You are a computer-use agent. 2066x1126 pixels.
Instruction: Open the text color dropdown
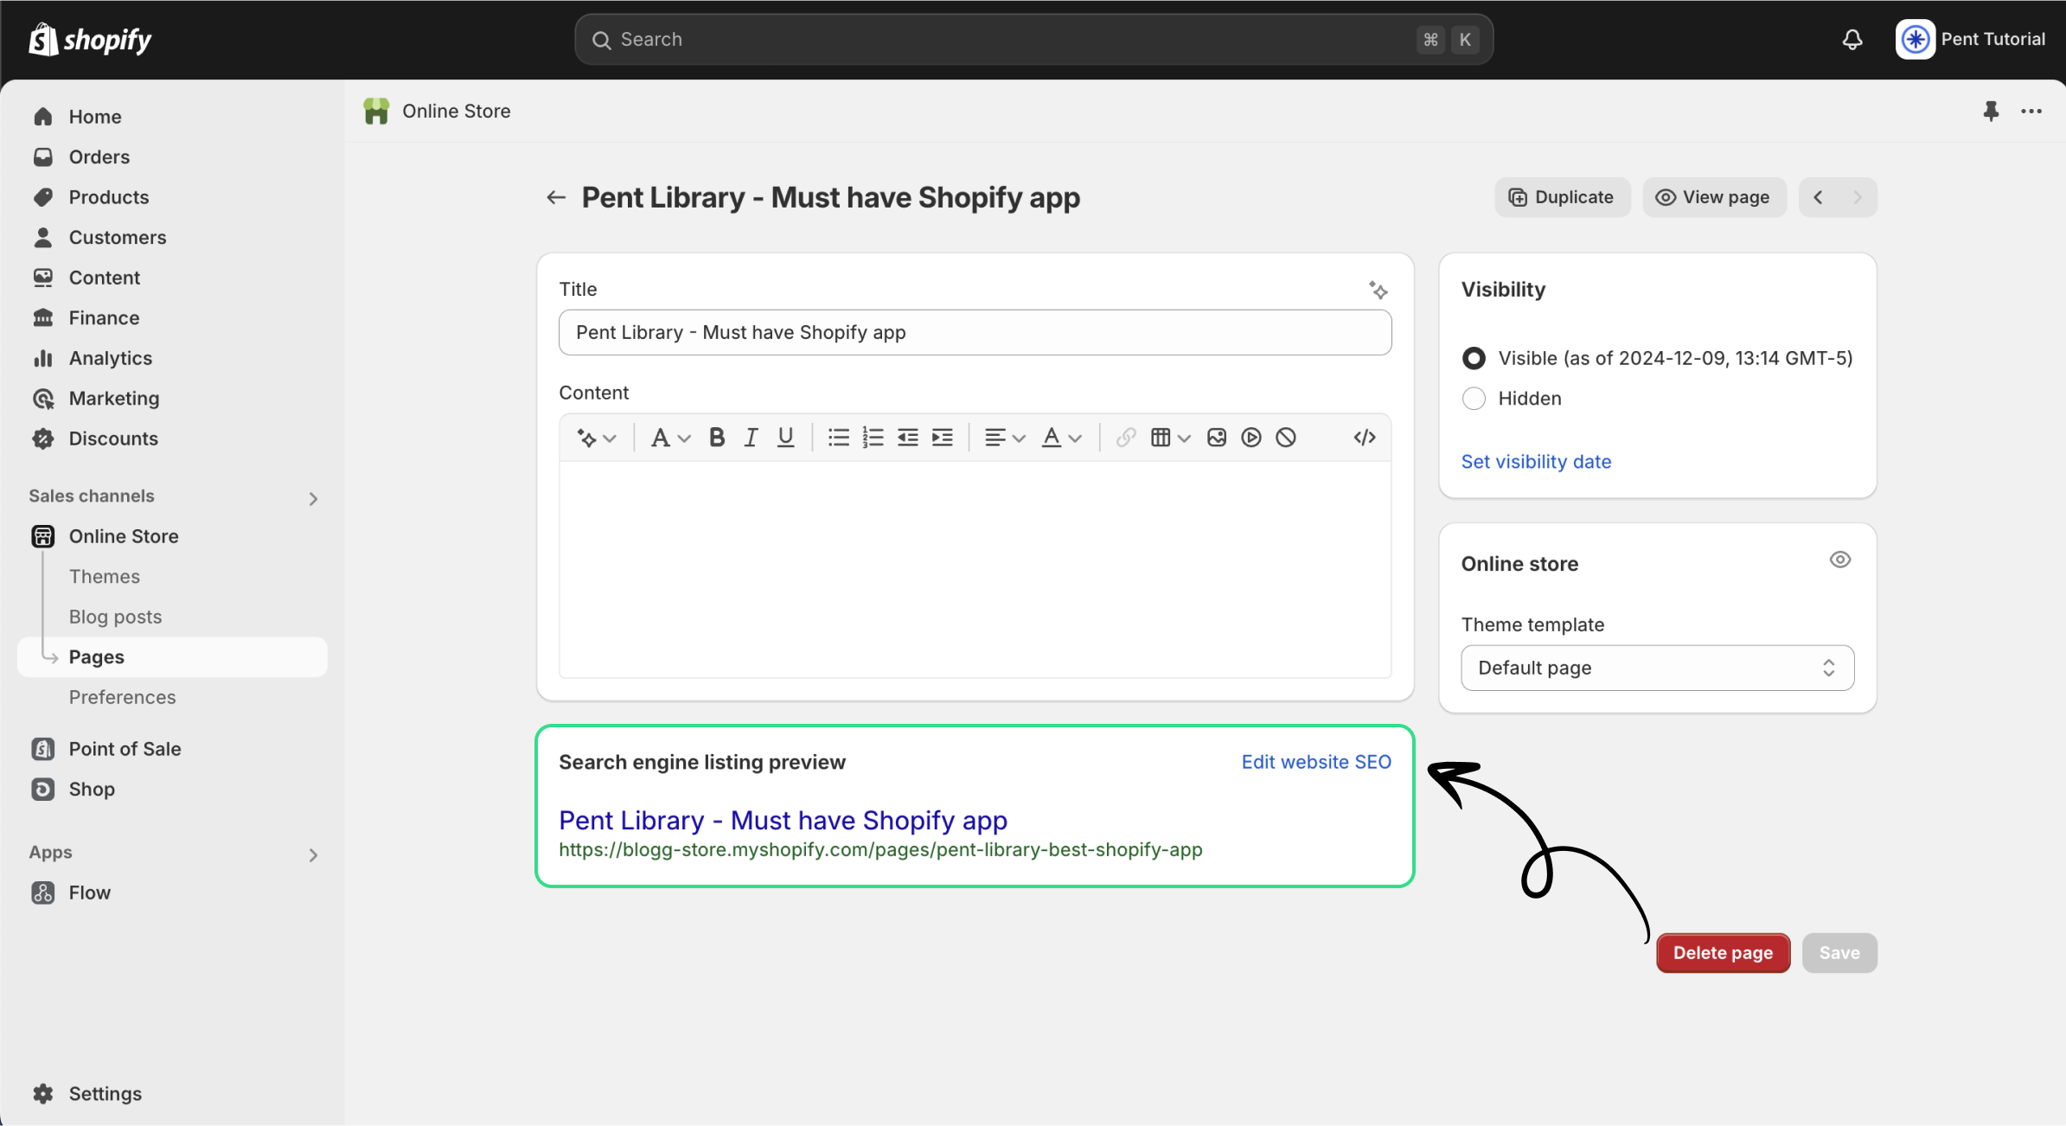[1062, 438]
